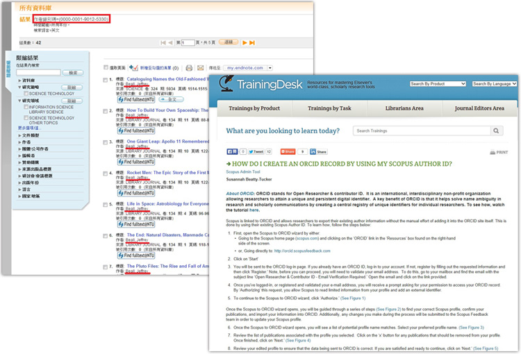Go to next results page orange arrow
Viewport: 521px width, 354px height.
click(x=245, y=42)
